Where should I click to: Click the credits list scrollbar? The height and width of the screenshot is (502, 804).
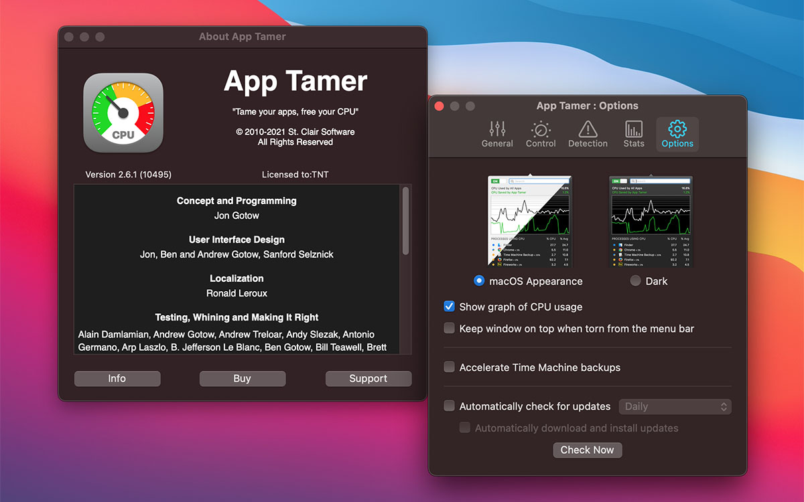pyautogui.click(x=405, y=221)
